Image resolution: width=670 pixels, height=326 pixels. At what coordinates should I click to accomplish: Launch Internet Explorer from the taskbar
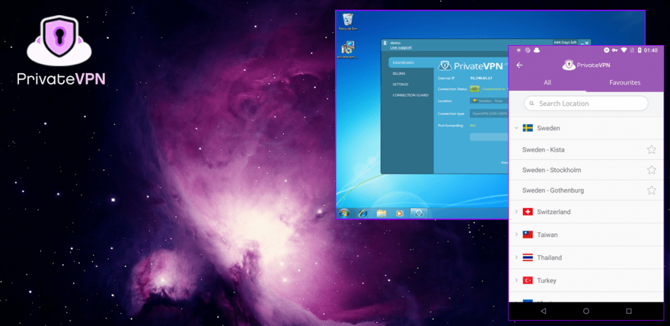(363, 212)
